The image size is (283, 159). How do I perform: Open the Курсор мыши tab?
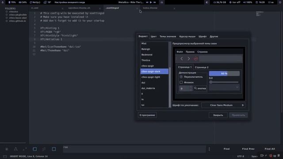point(187,36)
